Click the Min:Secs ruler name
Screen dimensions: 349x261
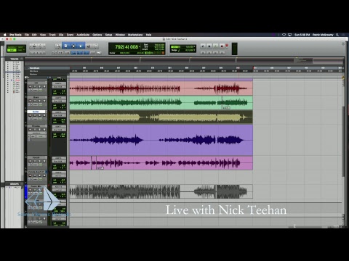(x=33, y=71)
